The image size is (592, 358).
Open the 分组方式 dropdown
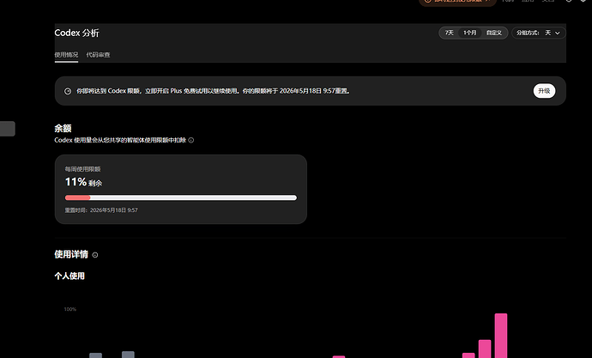tap(539, 33)
